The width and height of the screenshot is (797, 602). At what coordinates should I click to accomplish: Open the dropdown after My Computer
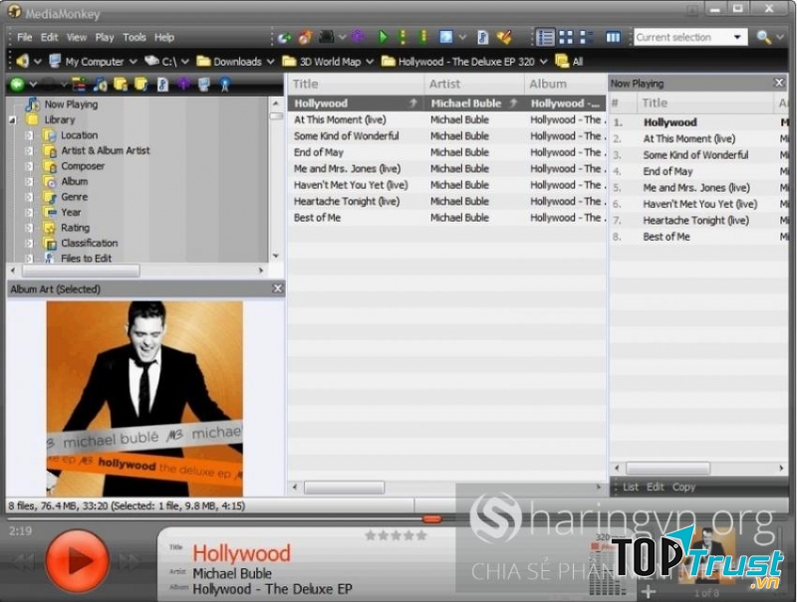pos(133,62)
